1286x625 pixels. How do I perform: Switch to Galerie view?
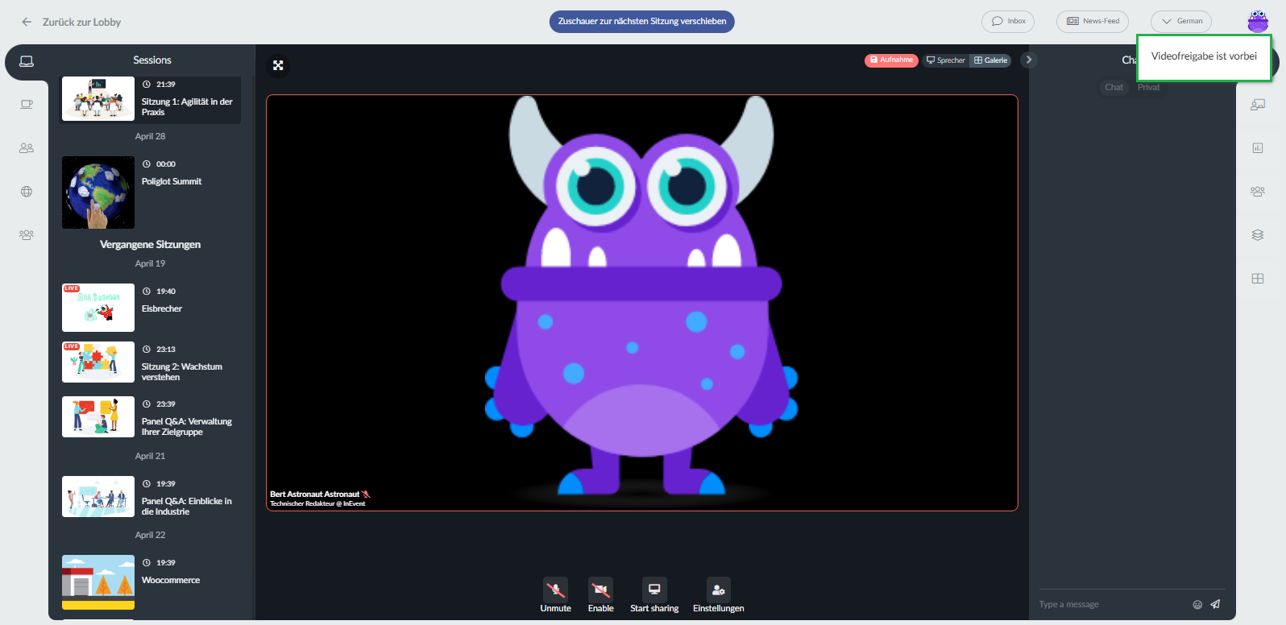(x=991, y=60)
